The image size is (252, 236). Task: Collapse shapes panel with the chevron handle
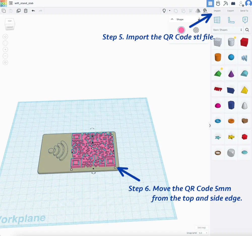(210, 125)
